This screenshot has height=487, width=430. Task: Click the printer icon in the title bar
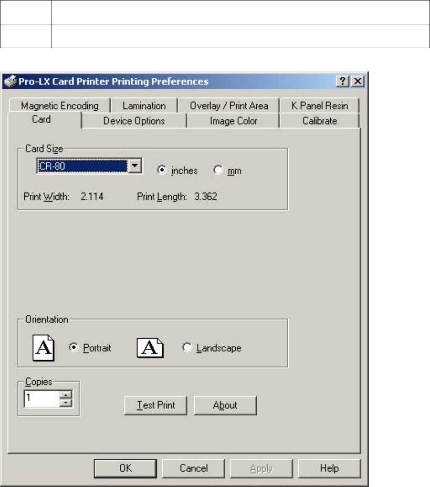10,82
